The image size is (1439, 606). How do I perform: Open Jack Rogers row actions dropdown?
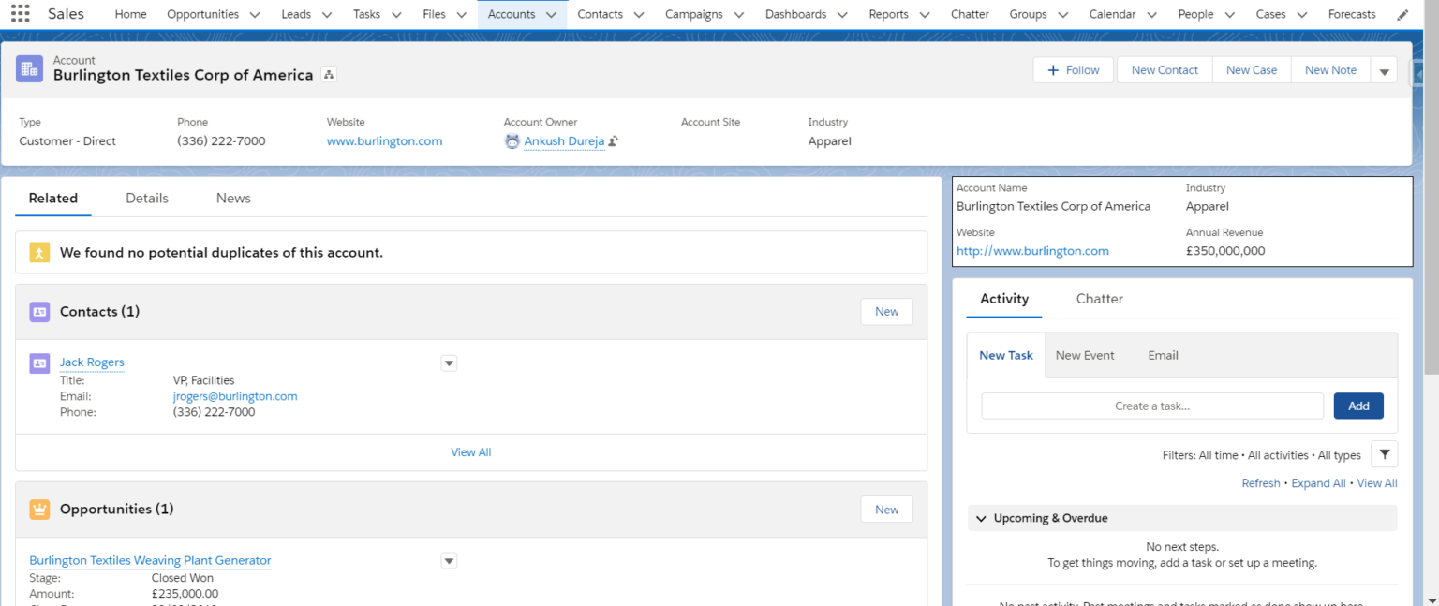pos(449,363)
